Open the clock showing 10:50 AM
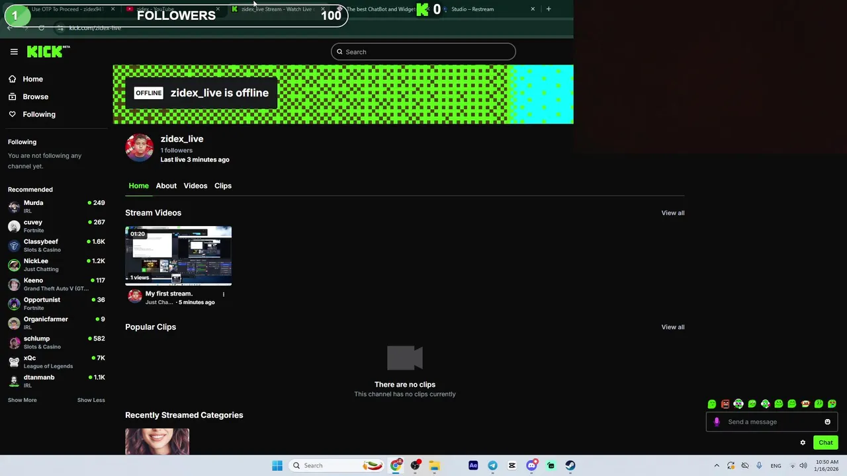The width and height of the screenshot is (847, 476). tap(826, 465)
